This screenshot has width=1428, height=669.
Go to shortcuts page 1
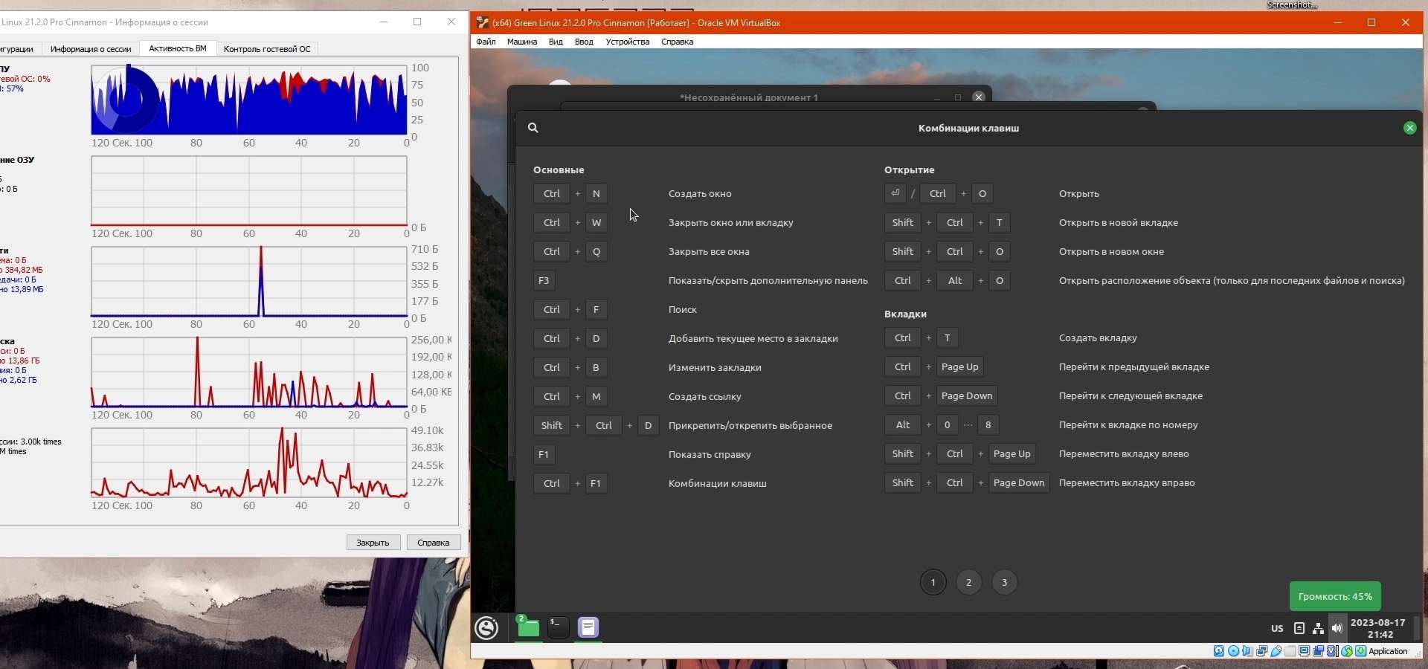(933, 582)
